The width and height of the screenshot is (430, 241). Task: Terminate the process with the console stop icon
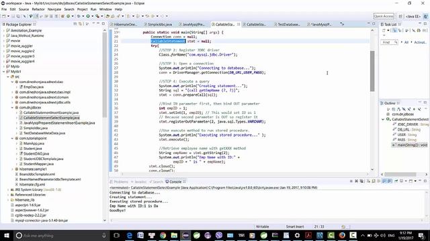click(x=351, y=181)
